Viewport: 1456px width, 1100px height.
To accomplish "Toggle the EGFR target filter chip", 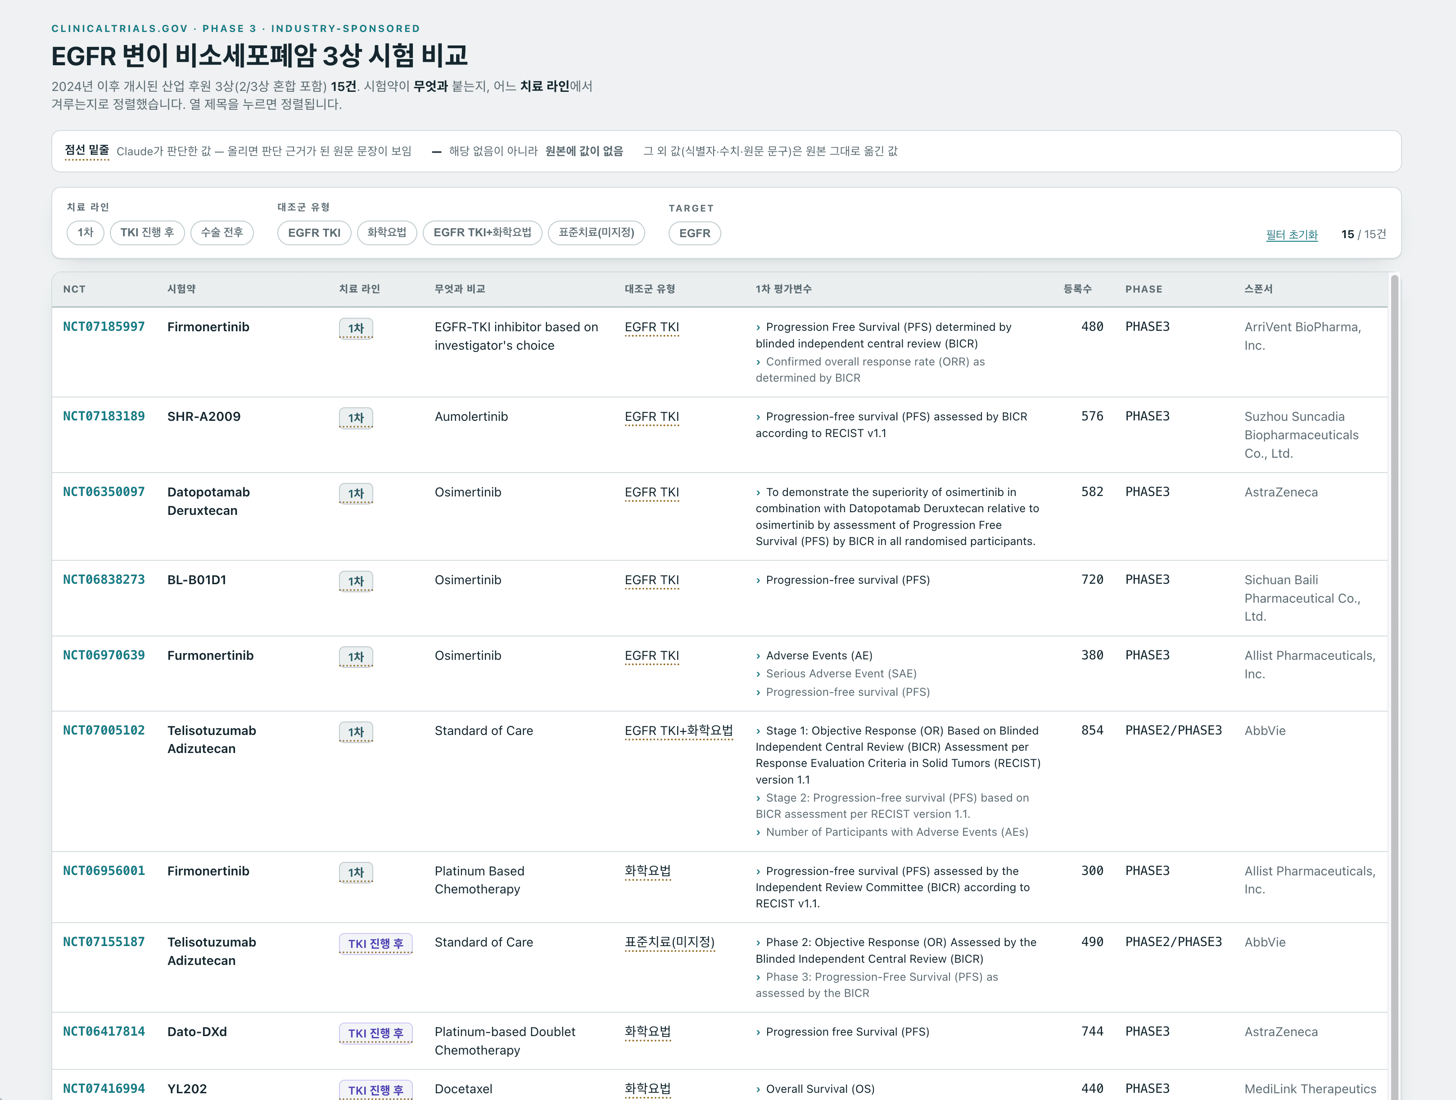I will coord(694,234).
